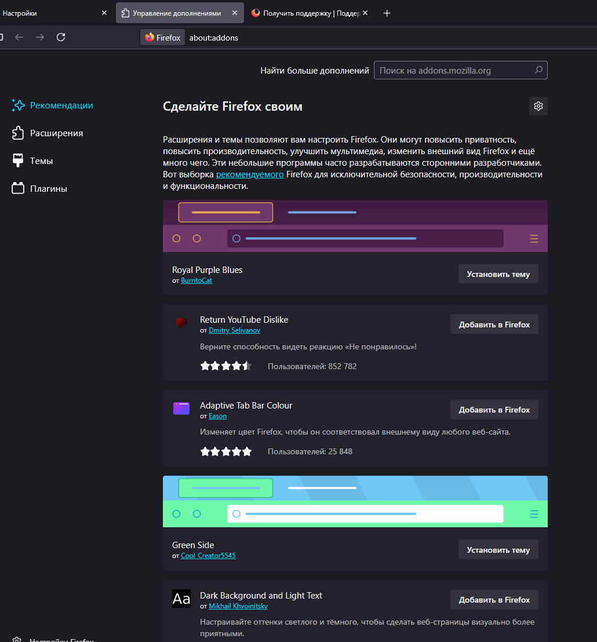Go forward using the forward arrow

coord(40,37)
